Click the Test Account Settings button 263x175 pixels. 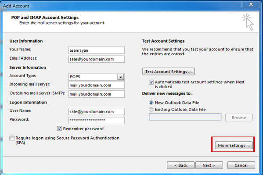(x=169, y=72)
